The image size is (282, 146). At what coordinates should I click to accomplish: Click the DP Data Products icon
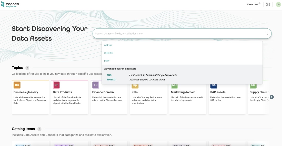[56, 85]
